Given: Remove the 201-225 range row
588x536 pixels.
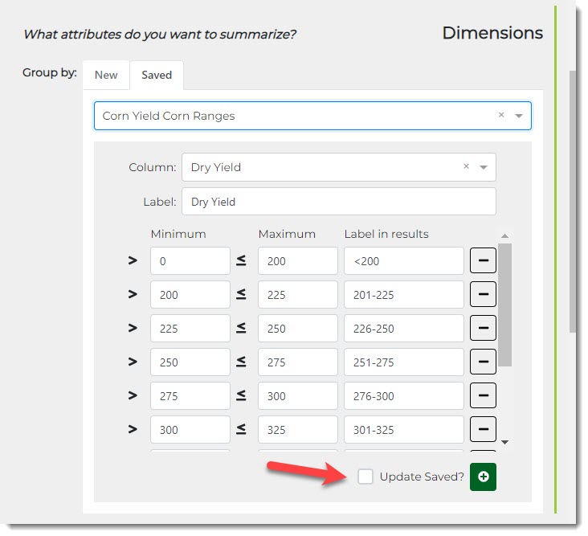Looking at the screenshot, I should 483,294.
